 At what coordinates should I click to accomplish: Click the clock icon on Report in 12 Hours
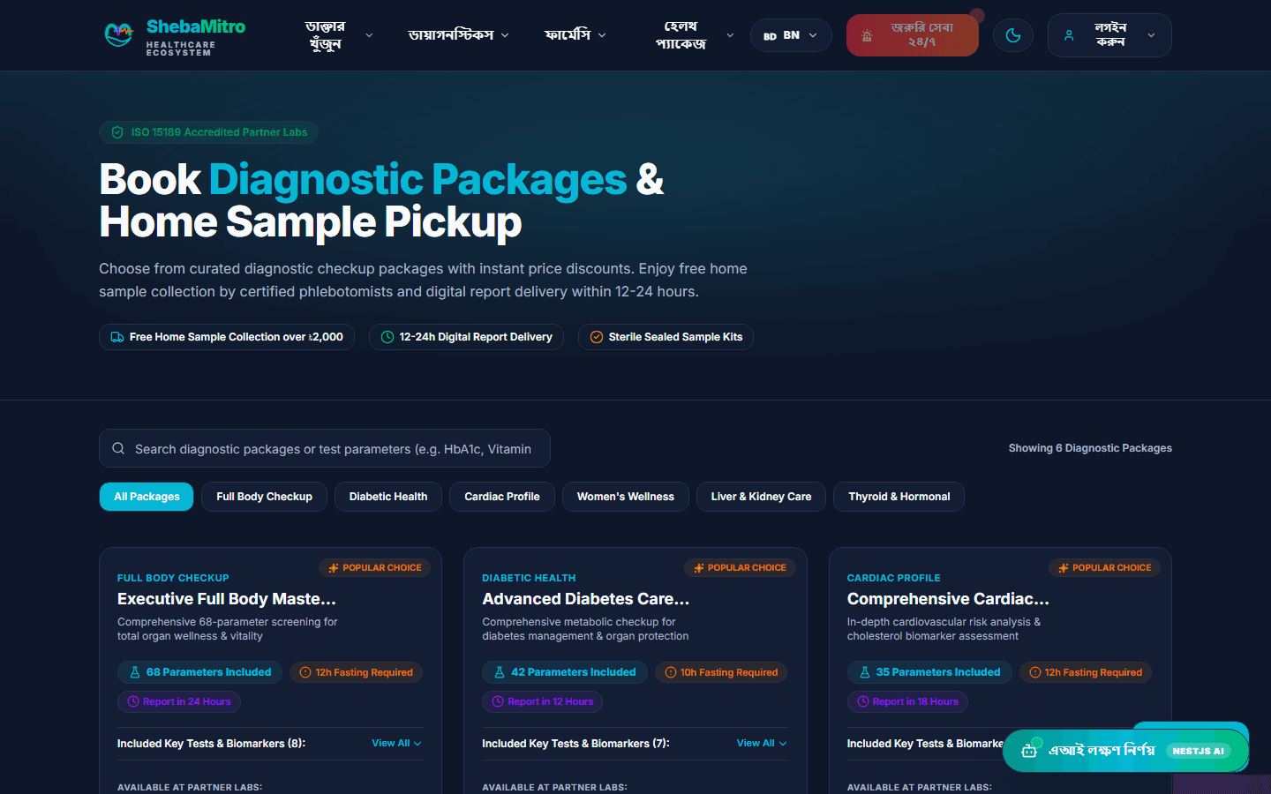tap(499, 701)
